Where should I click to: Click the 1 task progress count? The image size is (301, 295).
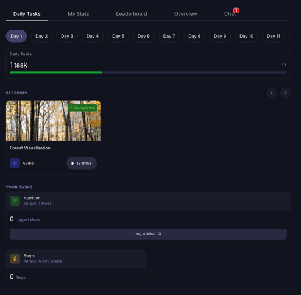point(18,65)
